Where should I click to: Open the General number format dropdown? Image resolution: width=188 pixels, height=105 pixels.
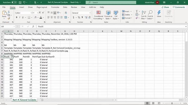pyautogui.click(x=90, y=13)
